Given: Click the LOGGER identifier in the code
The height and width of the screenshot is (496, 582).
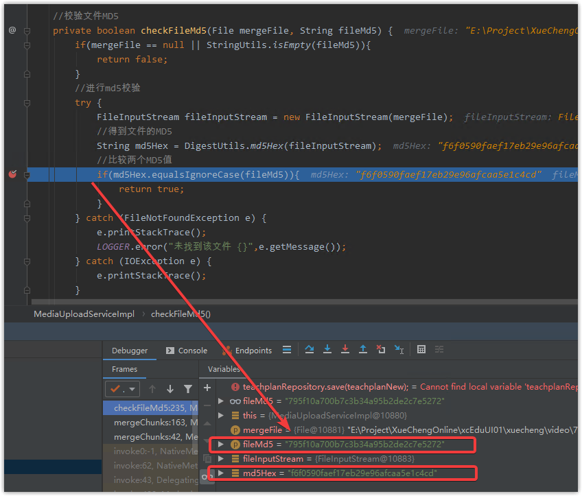Looking at the screenshot, I should (x=113, y=247).
